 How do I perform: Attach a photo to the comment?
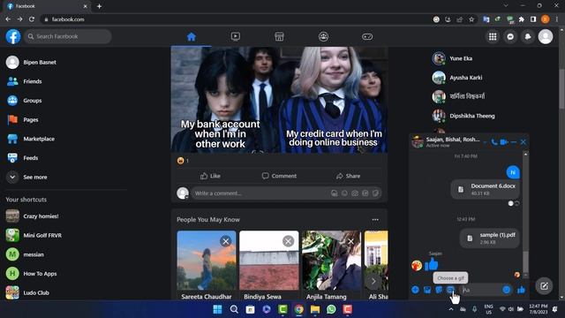(355, 193)
